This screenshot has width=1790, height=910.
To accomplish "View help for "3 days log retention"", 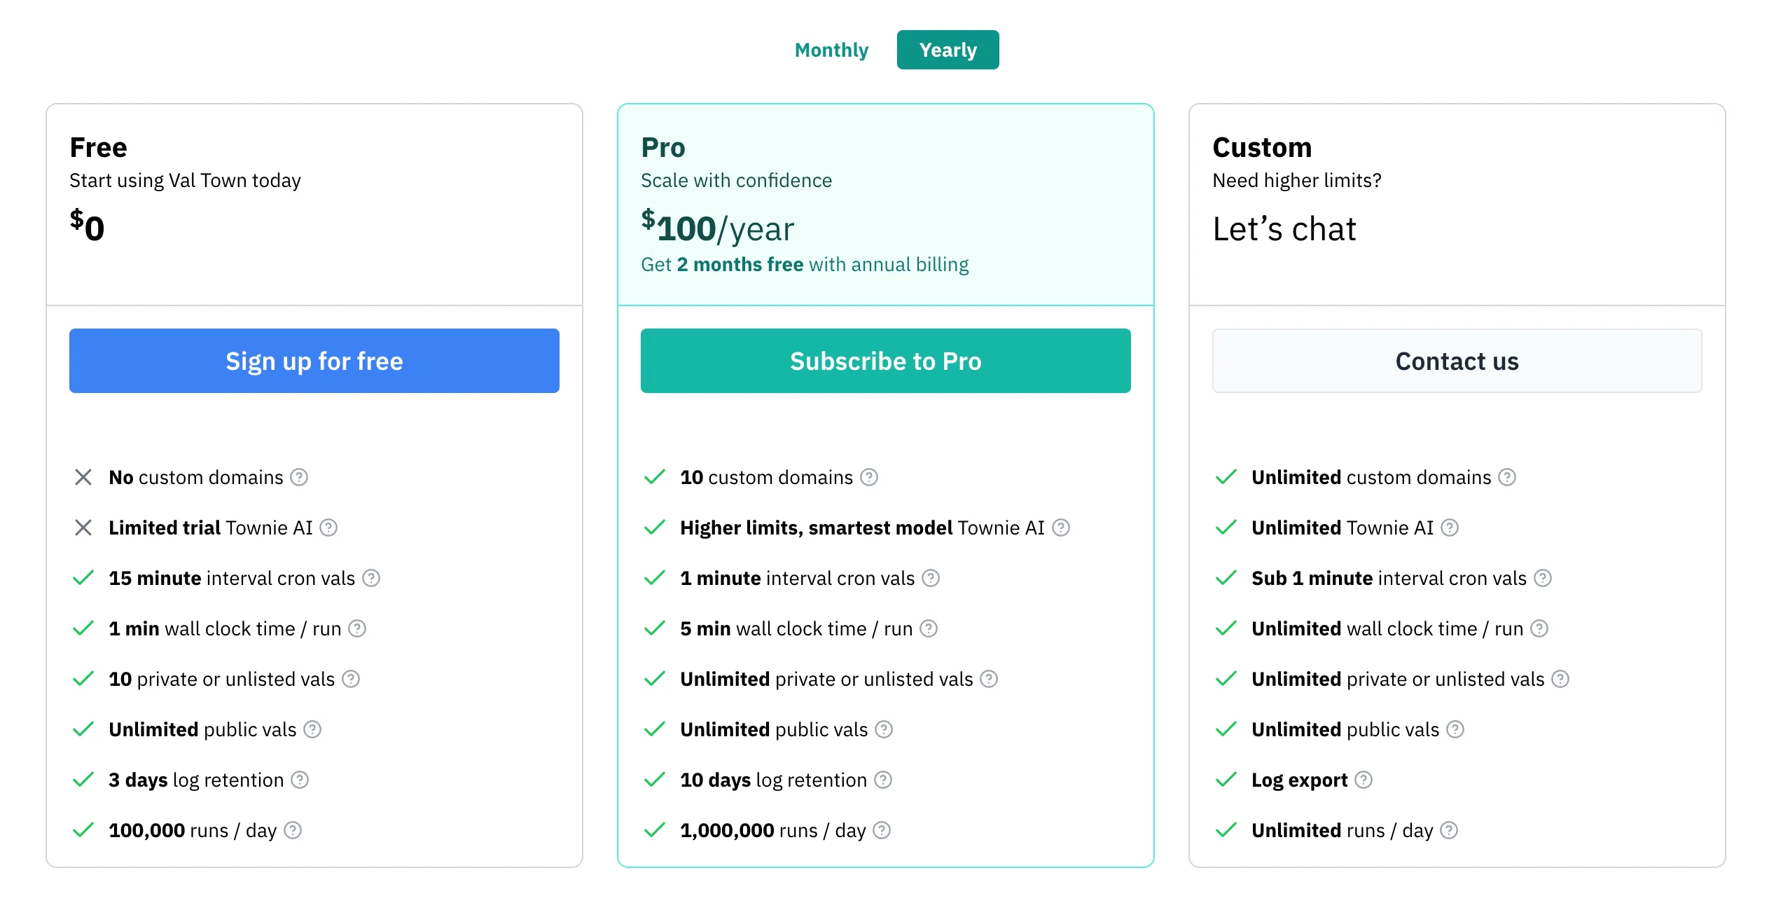I will [300, 780].
